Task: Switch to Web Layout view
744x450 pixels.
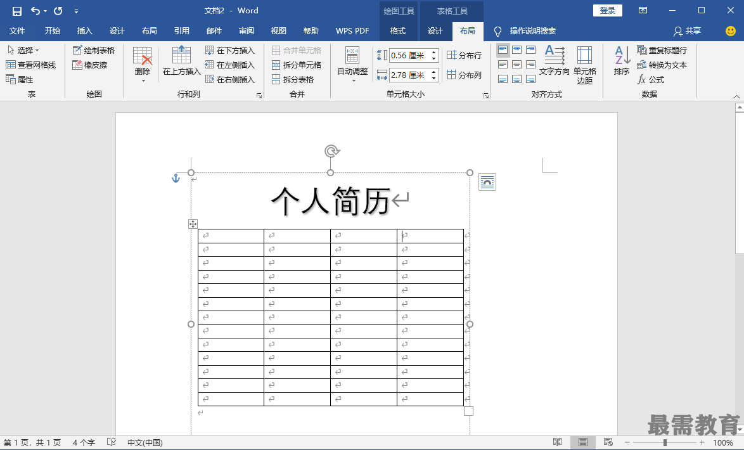Action: coord(608,442)
